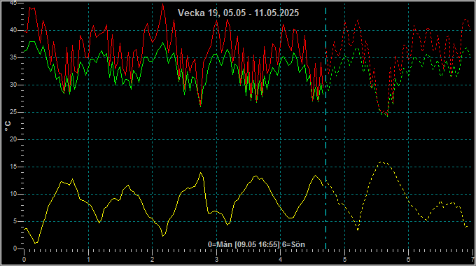Click the y-axis value label 20

click(13, 139)
